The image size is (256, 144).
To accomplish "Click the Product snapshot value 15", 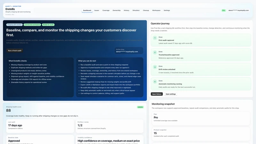I will coord(155,133).
